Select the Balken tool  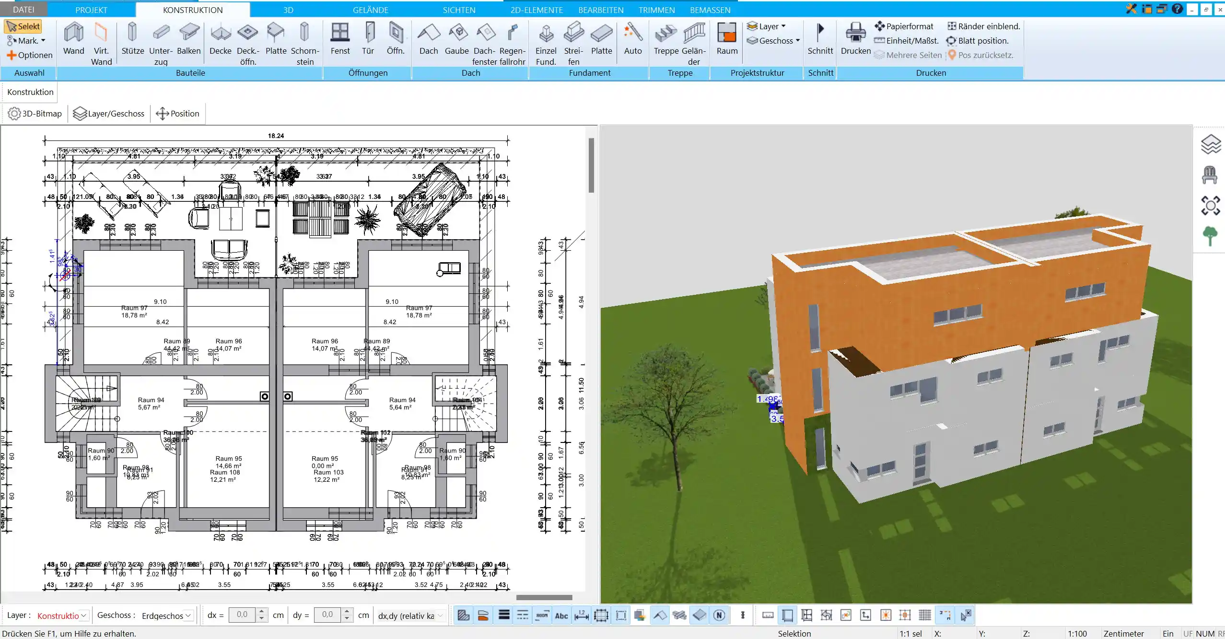click(x=189, y=39)
